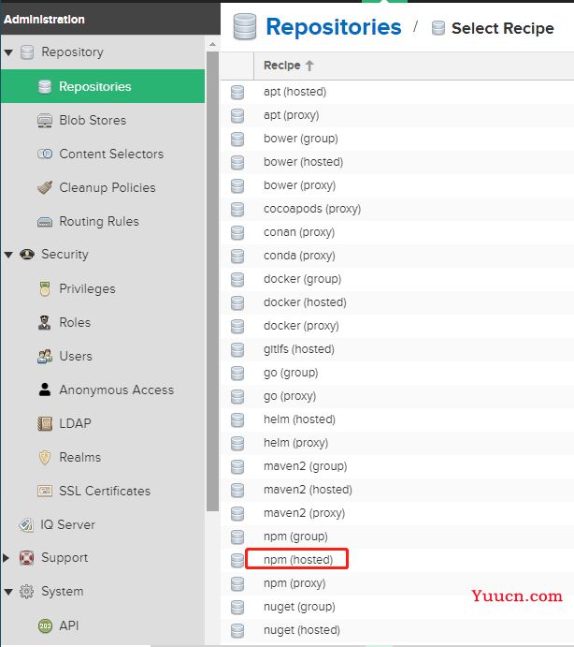Viewport: 574px width, 647px height.
Task: Select the gitlfs (hosted) recipe
Action: (299, 349)
